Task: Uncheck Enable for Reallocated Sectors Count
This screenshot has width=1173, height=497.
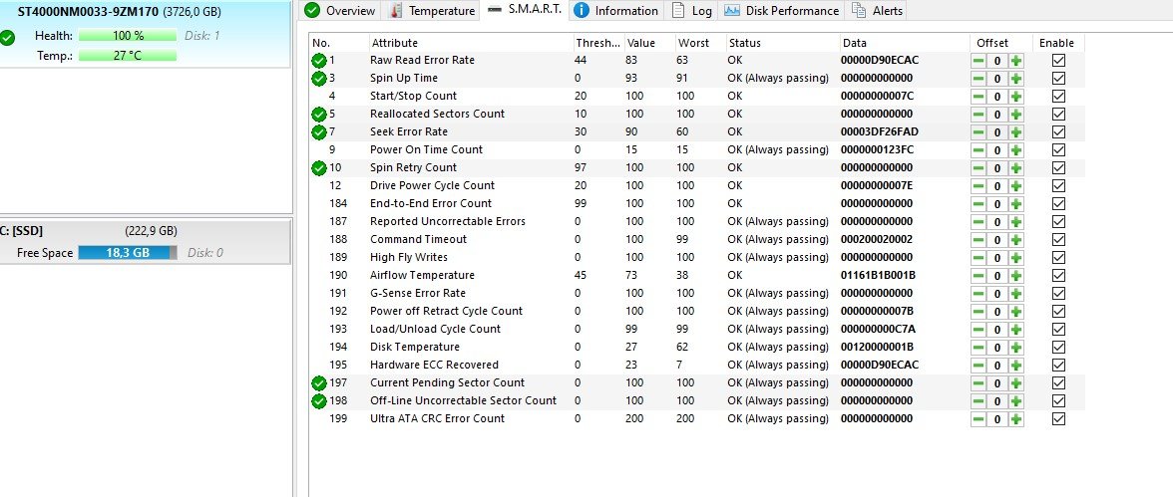Action: (1058, 114)
